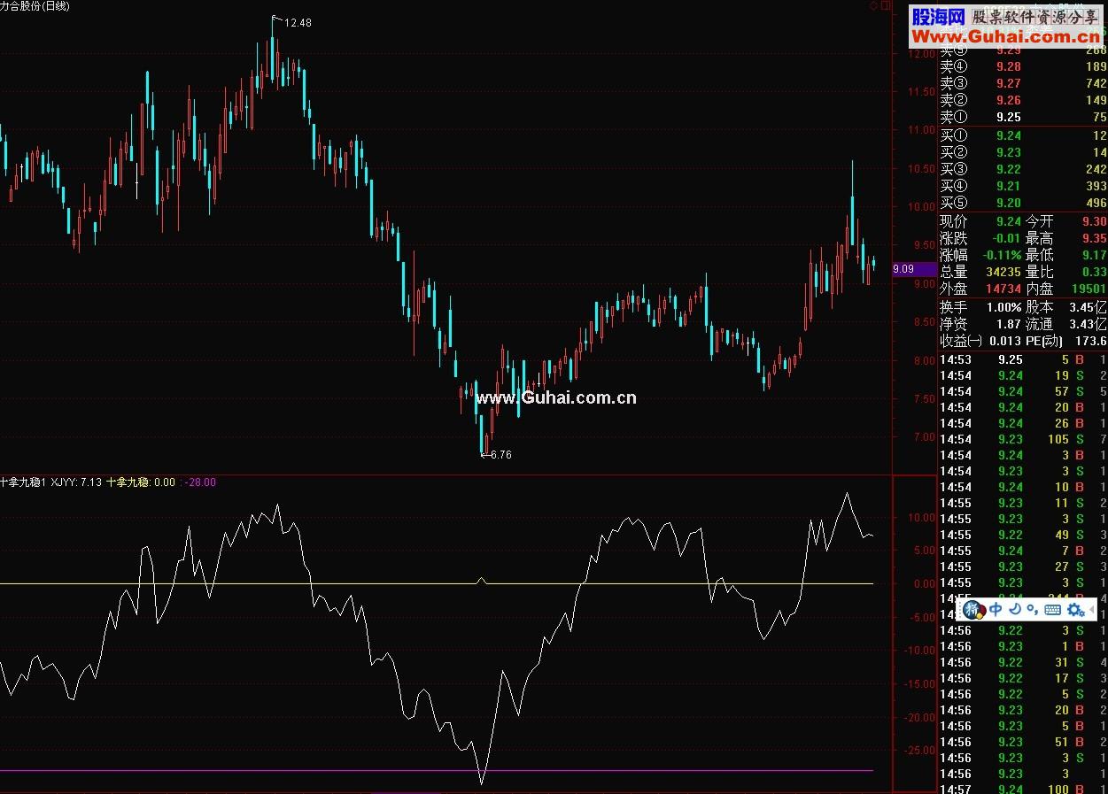Screen dimensions: 1108x794
Task: Open the soft keyboard icon
Action: (1053, 610)
